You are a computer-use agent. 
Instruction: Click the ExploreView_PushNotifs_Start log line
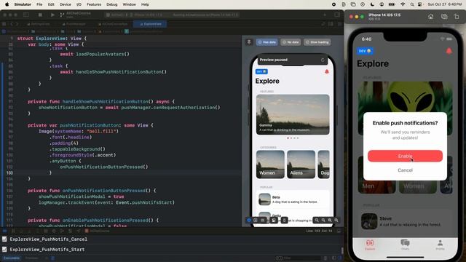[47, 250]
